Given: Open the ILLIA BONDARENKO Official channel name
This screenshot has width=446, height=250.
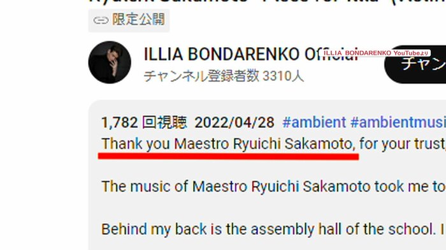Looking at the screenshot, I should pos(250,54).
